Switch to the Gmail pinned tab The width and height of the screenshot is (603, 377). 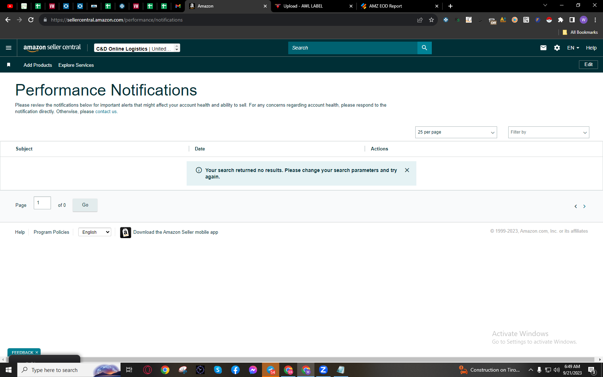pyautogui.click(x=178, y=6)
